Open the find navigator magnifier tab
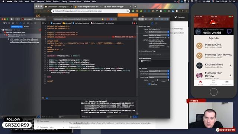The height and width of the screenshot is (134, 238). pyautogui.click(x=17, y=23)
